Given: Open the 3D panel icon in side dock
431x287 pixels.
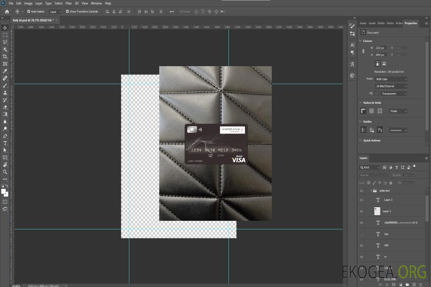Looking at the screenshot, I should click(x=352, y=75).
